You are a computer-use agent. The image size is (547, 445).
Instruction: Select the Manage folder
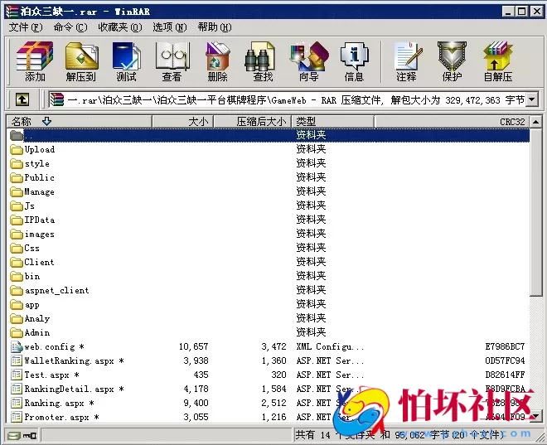point(32,191)
